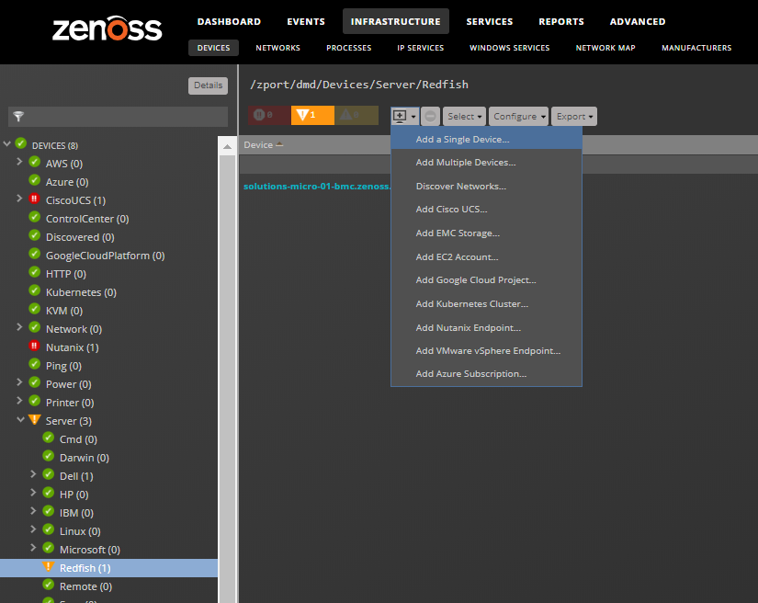Click the green status icon for Linux

49,529
